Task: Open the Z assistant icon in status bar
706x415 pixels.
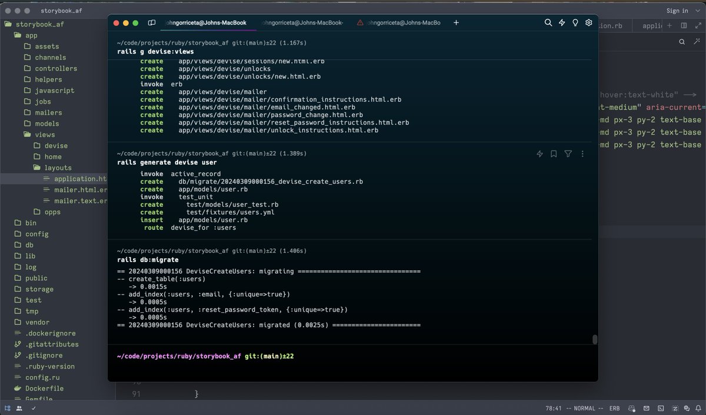Action: tap(674, 408)
